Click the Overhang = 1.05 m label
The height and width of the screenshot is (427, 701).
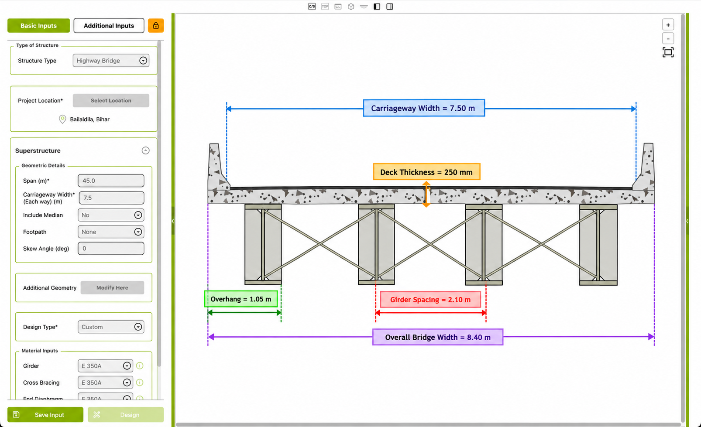(x=241, y=299)
